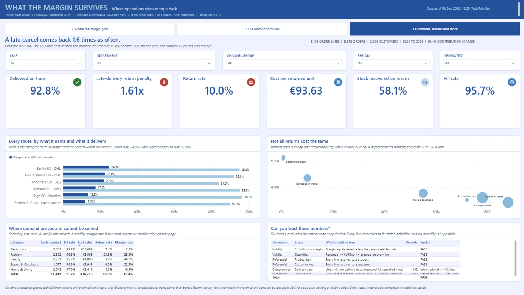The image size is (524, 295).
Task: Select the Madrid Hub · GLS on-time bar
Action: point(141,184)
